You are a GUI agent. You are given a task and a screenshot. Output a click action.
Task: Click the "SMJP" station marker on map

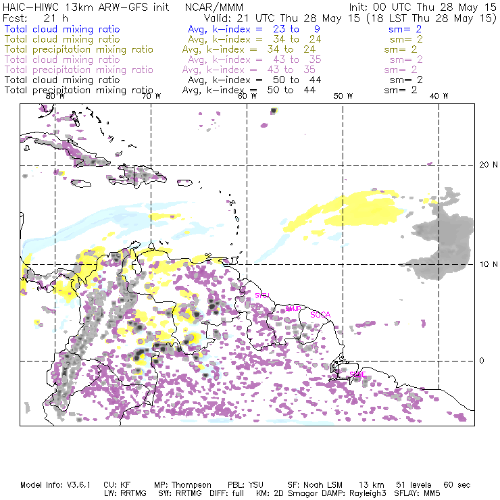point(293,309)
